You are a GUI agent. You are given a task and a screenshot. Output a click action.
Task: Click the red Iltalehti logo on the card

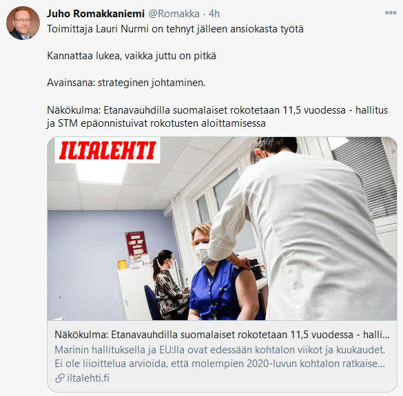[x=107, y=150]
